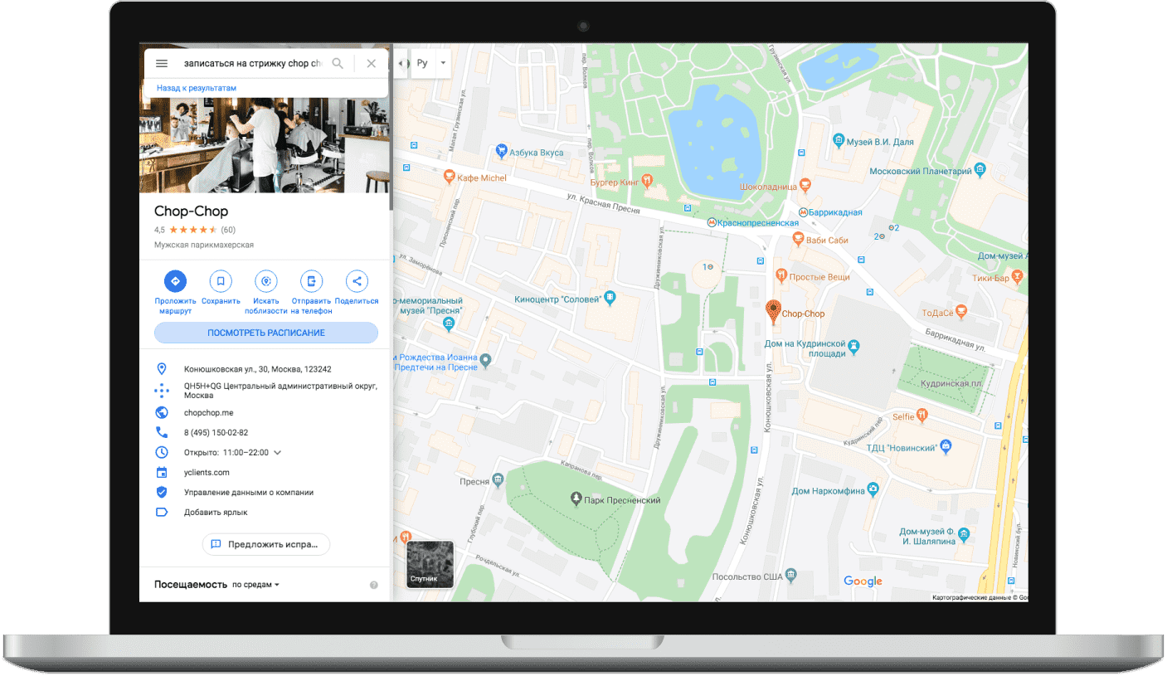Click the 'Ваби Саби' restaurant marker
This screenshot has width=1167, height=676.
click(x=798, y=239)
